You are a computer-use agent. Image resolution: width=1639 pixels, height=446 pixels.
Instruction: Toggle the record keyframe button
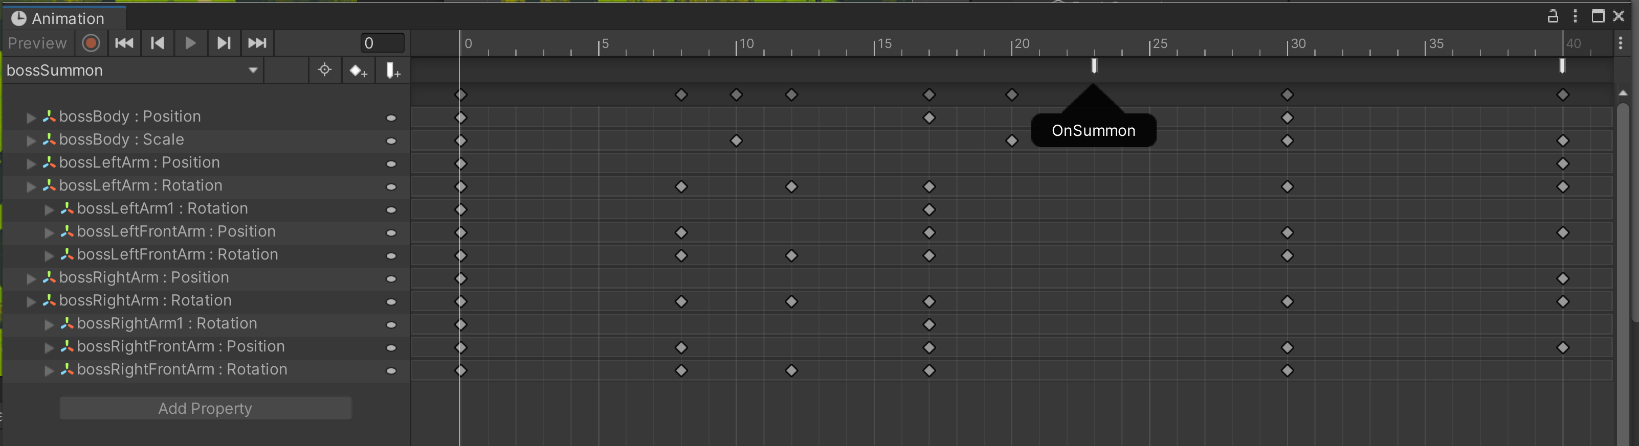point(91,43)
